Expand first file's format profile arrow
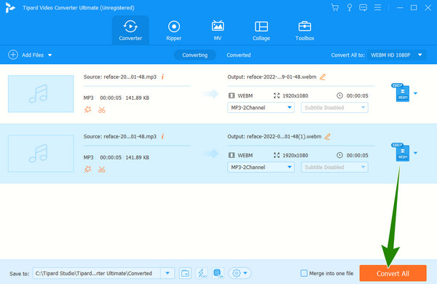 click(x=416, y=93)
